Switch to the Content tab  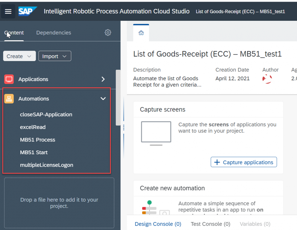pos(14,33)
